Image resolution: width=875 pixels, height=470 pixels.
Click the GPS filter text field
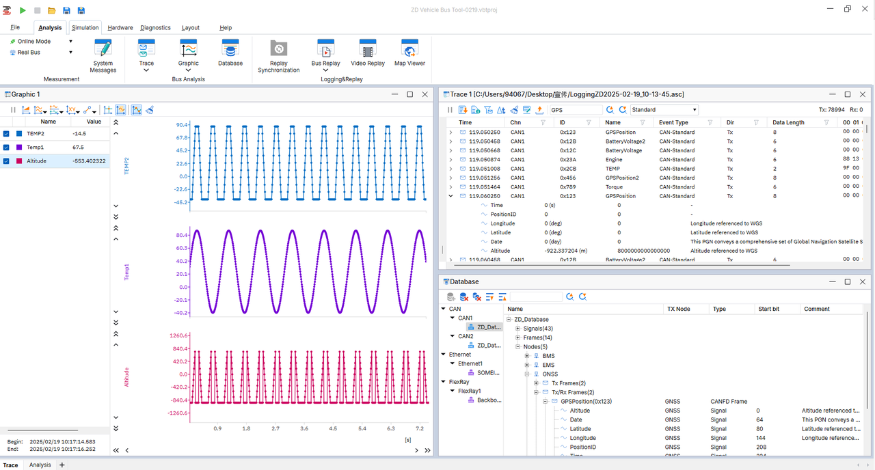coord(576,109)
